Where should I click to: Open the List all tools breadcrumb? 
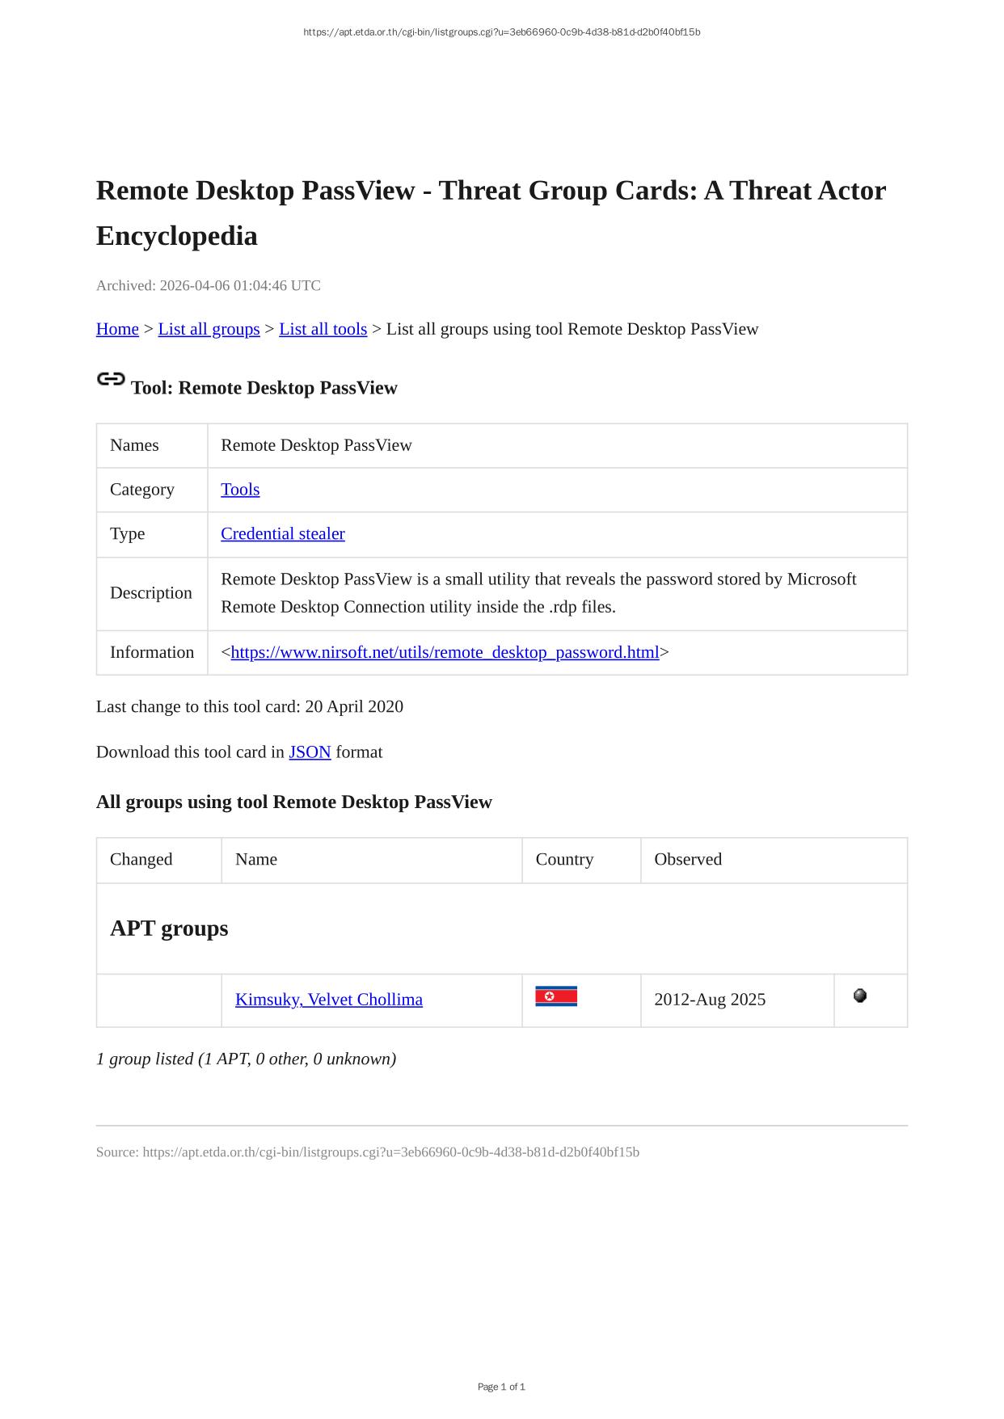pyautogui.click(x=323, y=329)
